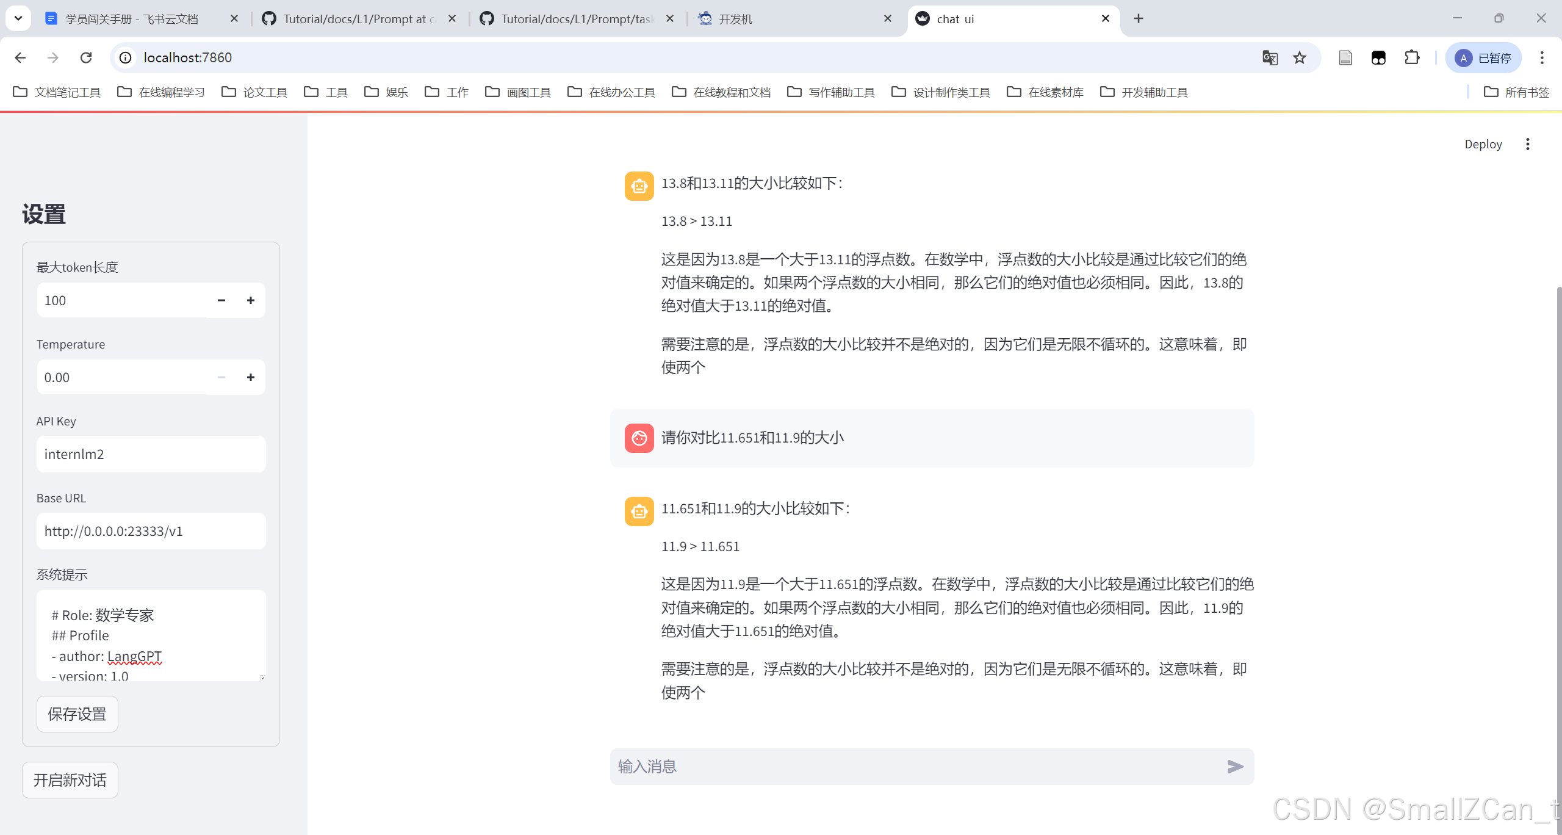1562x835 pixels.
Task: Increase the Temperature value
Action: click(251, 377)
